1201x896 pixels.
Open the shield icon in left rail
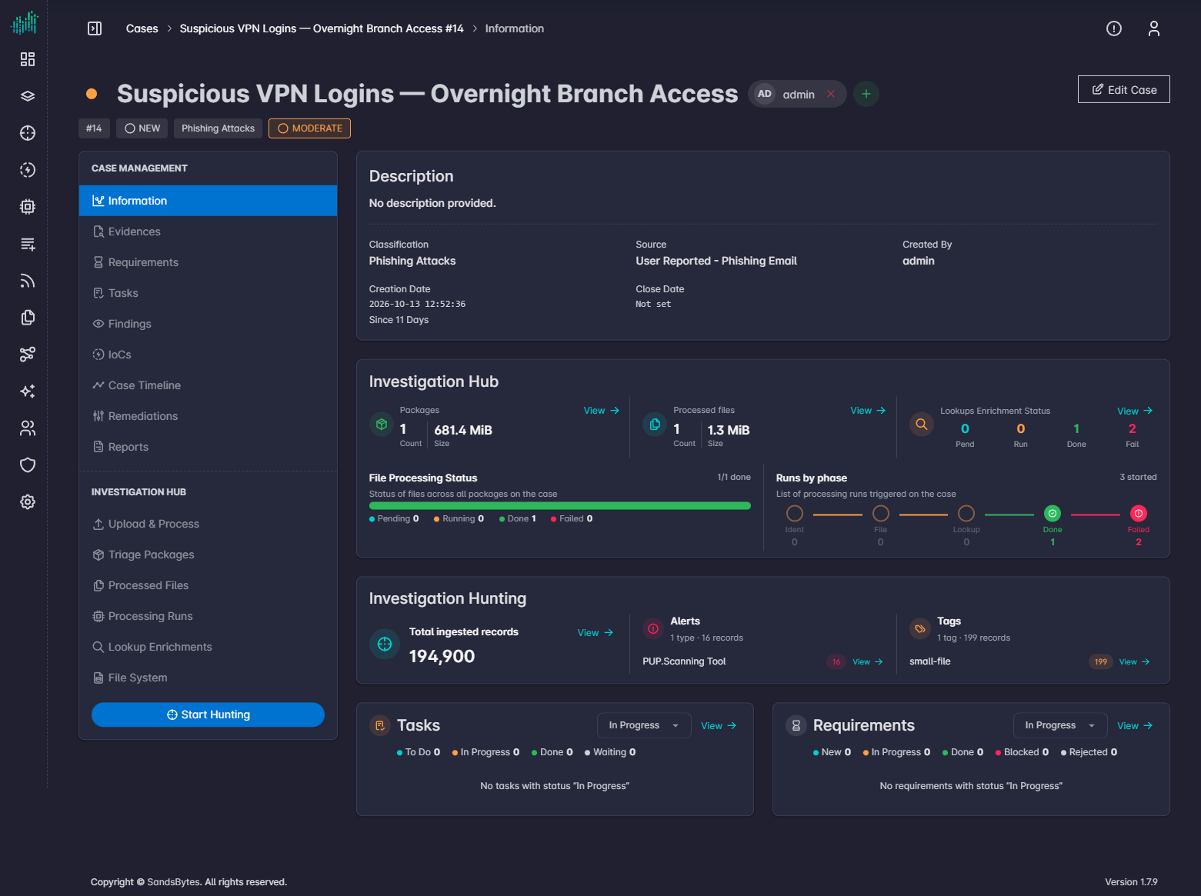28,465
